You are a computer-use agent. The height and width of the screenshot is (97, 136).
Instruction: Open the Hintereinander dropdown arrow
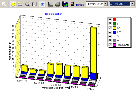tap(106, 4)
